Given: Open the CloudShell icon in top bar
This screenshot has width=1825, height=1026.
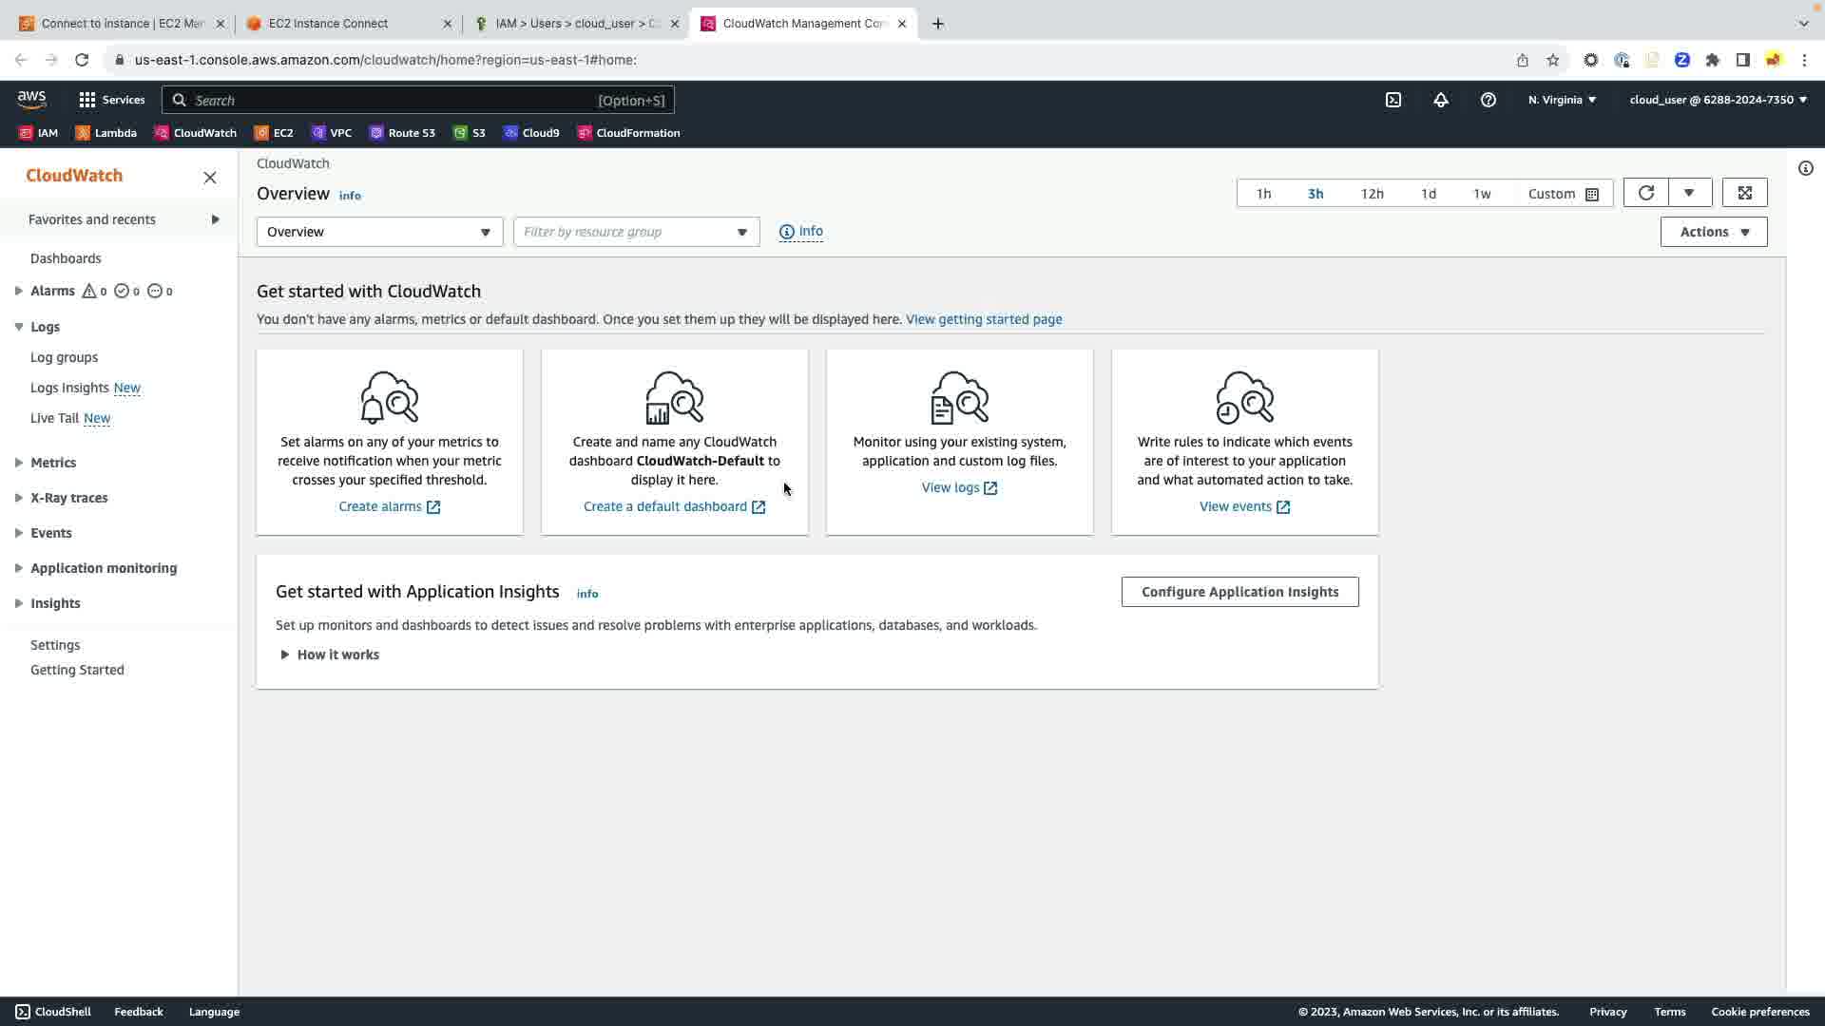Looking at the screenshot, I should (x=1393, y=100).
